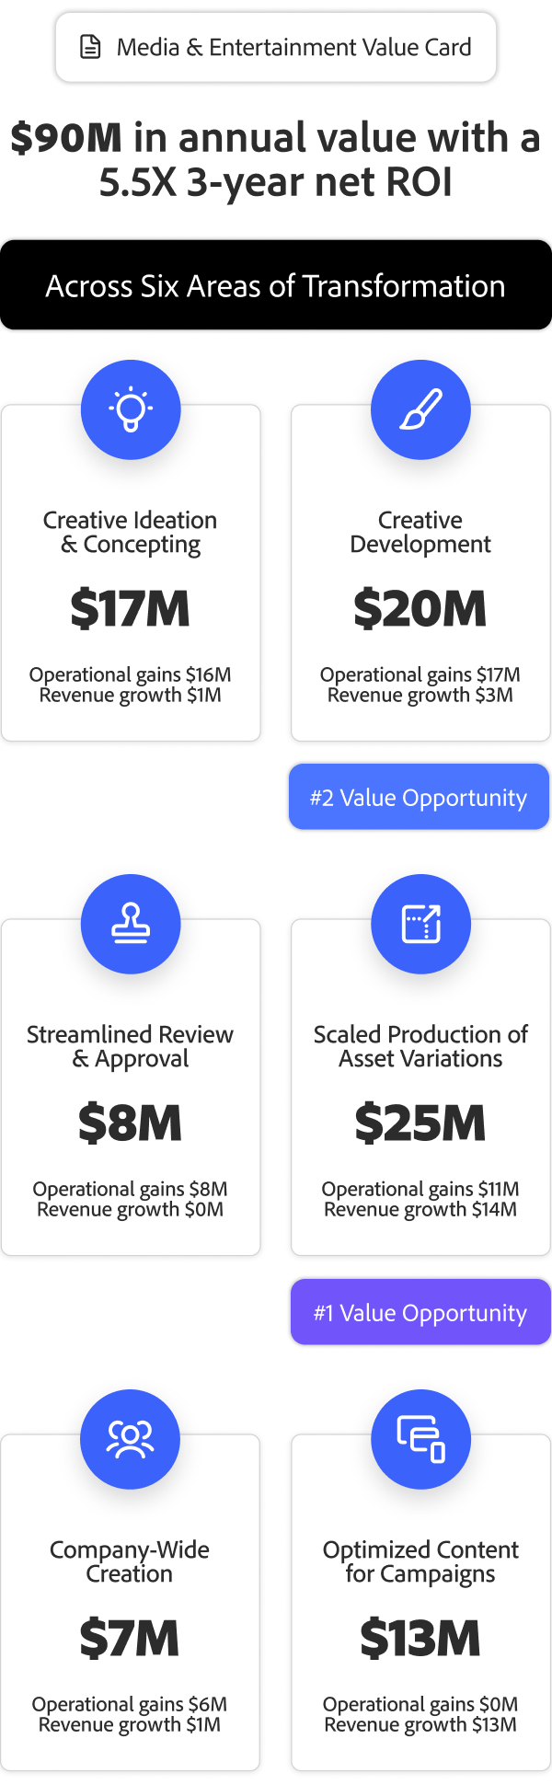
Task: Click the paintbrush icon for Creative Development
Action: (x=420, y=409)
